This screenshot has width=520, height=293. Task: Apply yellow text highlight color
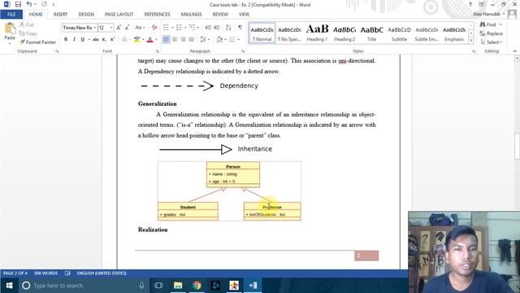[136, 40]
